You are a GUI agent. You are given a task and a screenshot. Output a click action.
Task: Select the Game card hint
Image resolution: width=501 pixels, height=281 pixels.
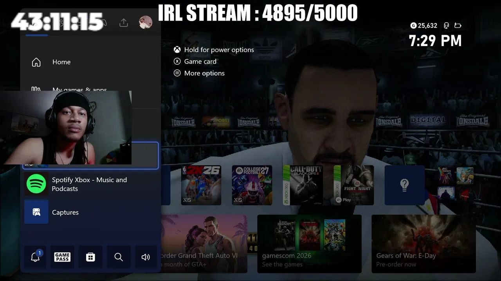coord(195,61)
